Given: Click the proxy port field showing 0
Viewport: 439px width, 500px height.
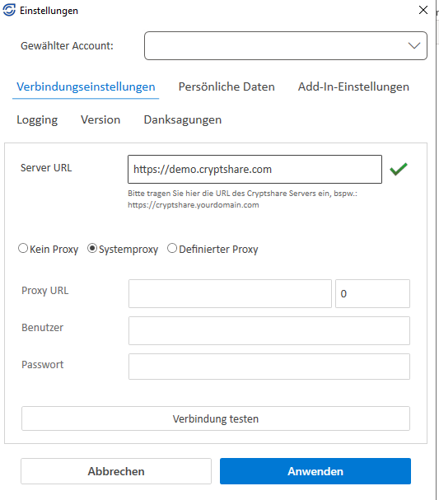Looking at the screenshot, I should (372, 294).
